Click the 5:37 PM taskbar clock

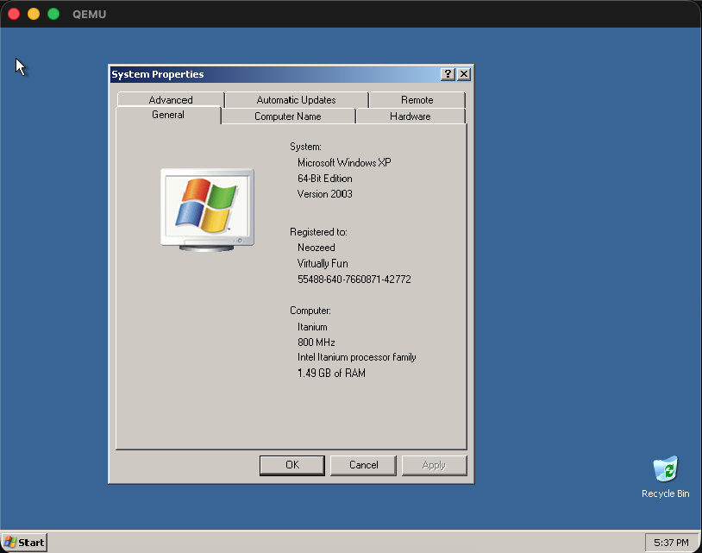pyautogui.click(x=671, y=543)
